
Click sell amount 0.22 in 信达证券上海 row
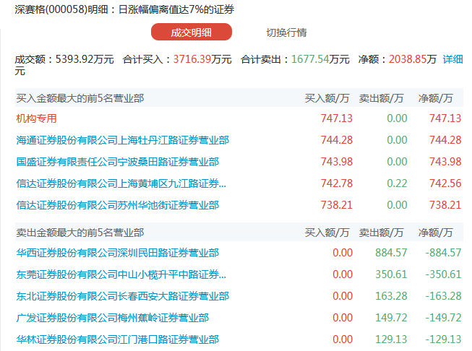(397, 183)
